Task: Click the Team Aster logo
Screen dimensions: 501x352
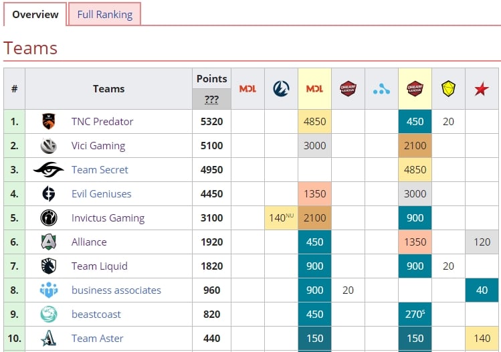Action: [x=49, y=338]
